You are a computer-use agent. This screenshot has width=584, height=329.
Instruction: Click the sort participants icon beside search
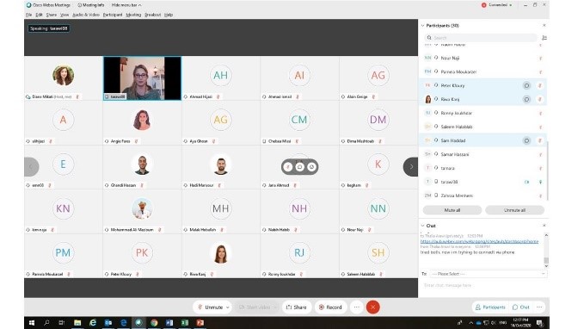pos(544,38)
